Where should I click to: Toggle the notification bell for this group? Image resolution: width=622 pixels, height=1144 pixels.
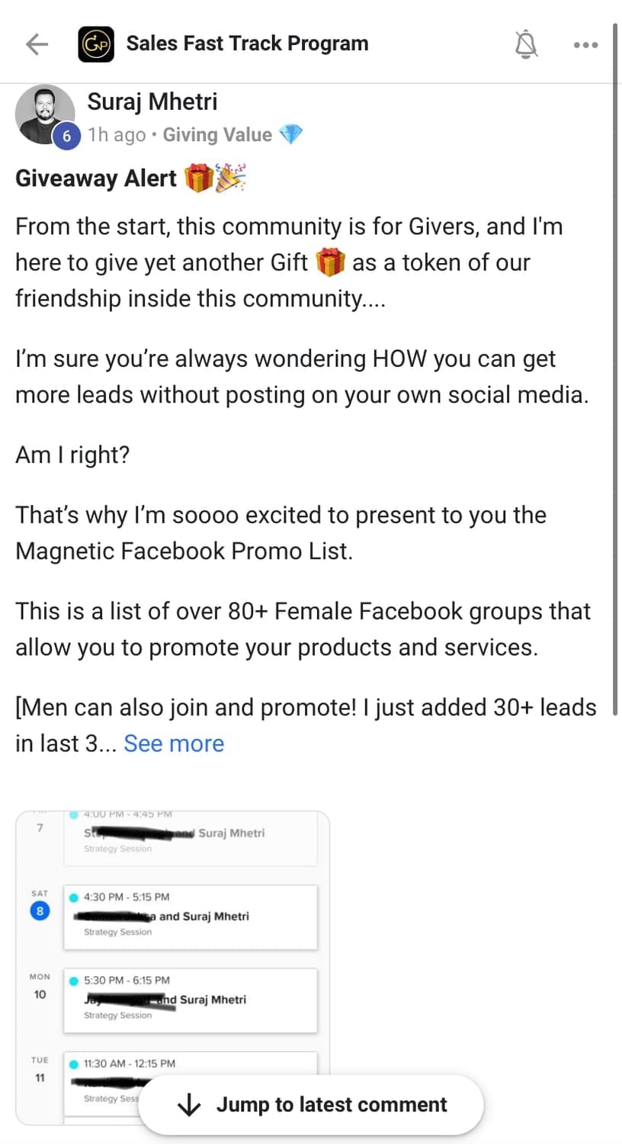tap(526, 44)
